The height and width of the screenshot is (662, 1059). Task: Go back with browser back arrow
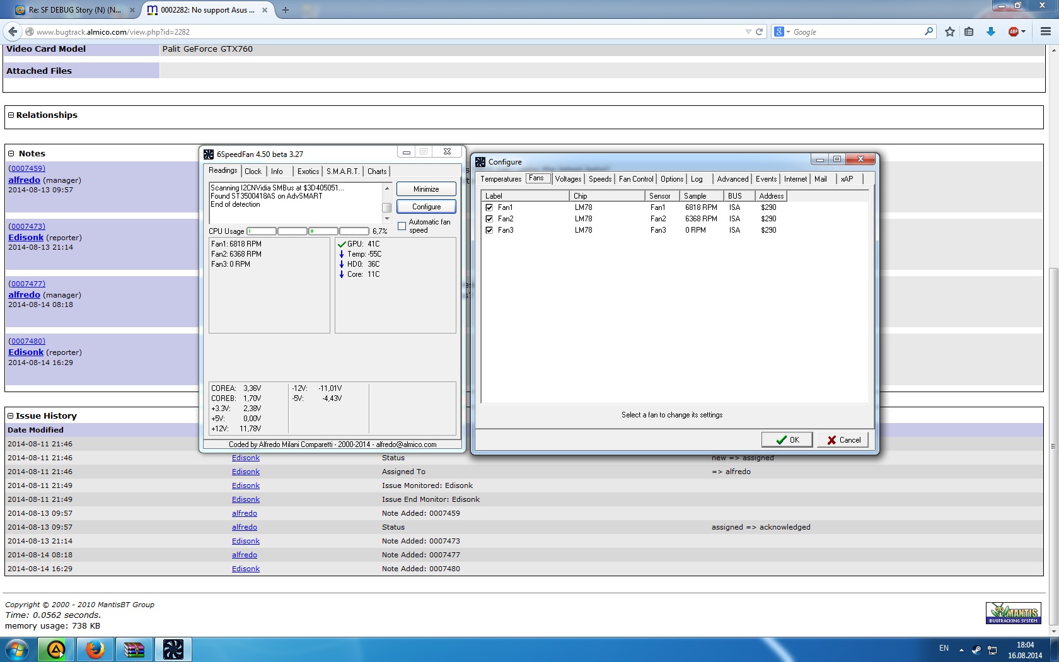(13, 32)
